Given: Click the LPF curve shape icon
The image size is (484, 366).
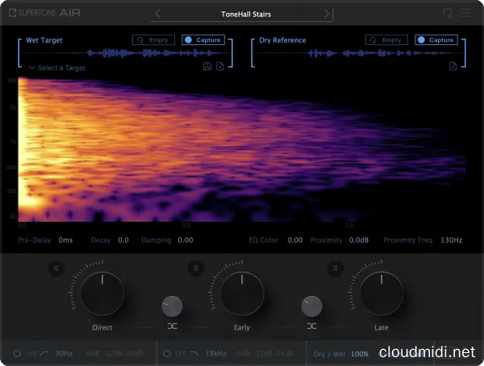Looking at the screenshot, I should (x=194, y=353).
